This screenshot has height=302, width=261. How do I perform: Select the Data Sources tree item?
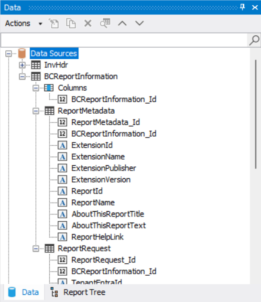54,54
